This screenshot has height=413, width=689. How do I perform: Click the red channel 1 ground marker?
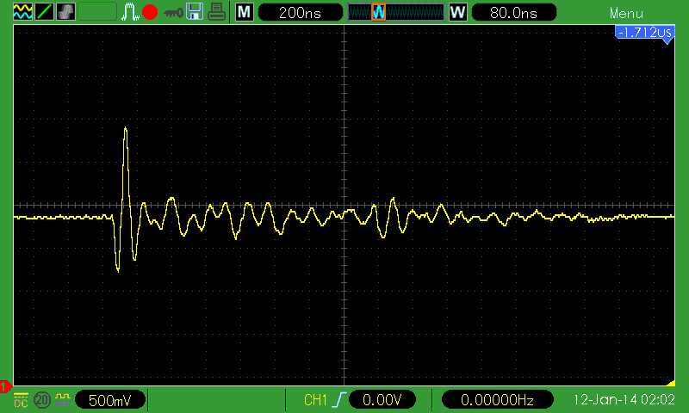point(5,386)
